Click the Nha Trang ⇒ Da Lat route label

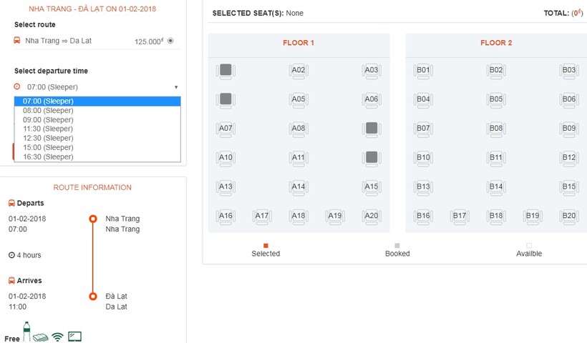pos(60,41)
